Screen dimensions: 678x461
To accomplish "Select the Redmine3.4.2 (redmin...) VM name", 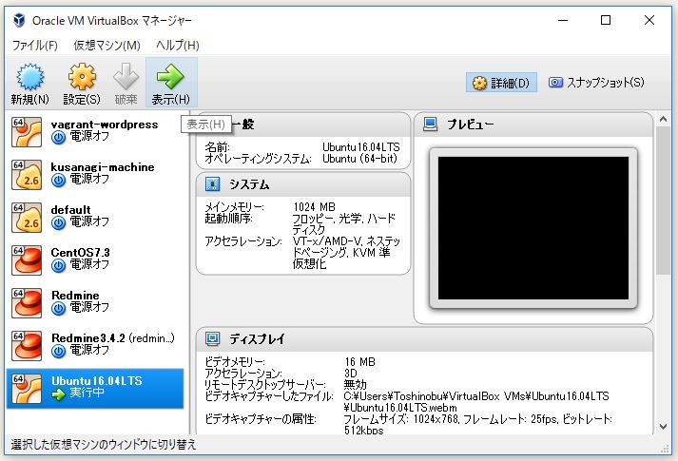I will (x=113, y=338).
